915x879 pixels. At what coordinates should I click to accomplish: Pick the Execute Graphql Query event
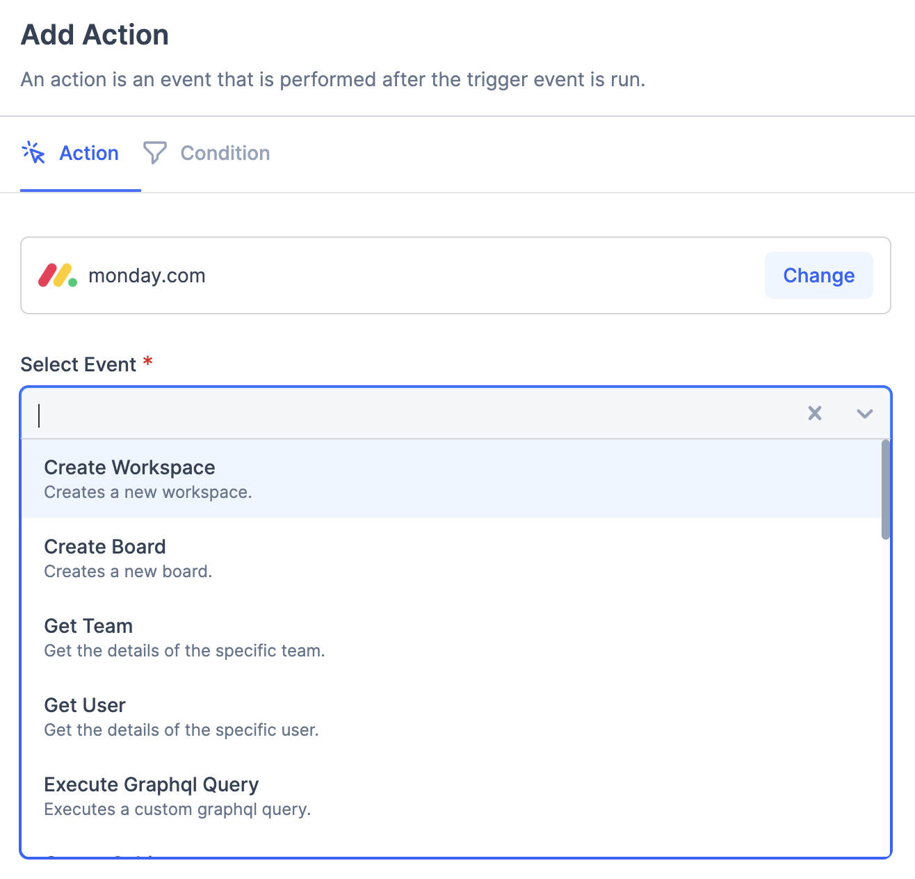[x=151, y=784]
